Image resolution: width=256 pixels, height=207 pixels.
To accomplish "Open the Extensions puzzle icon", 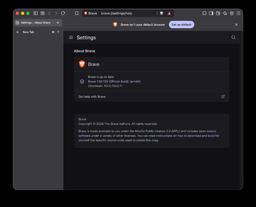I will (x=204, y=13).
